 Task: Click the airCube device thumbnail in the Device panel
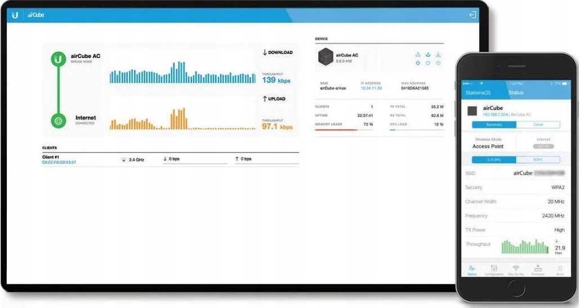325,57
